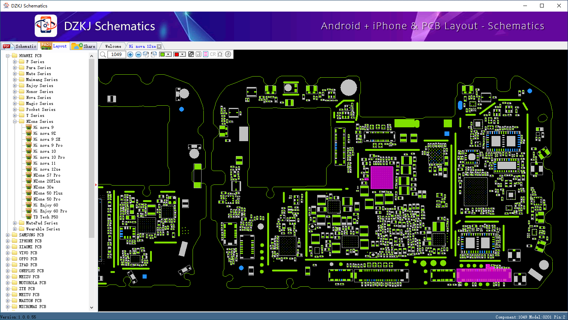
Task: Click the tree panel scroll down arrow
Action: click(92, 308)
